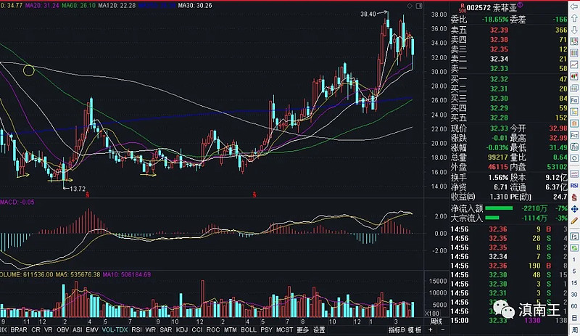Click the panel layout icon at chart top right
The image size is (580, 336).
(x=419, y=6)
